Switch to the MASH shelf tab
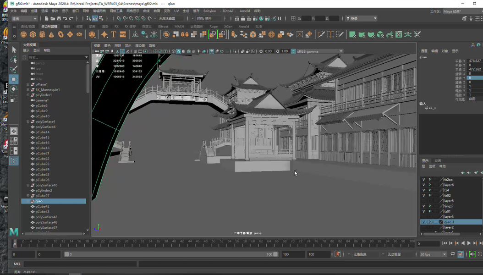 pos(179,27)
